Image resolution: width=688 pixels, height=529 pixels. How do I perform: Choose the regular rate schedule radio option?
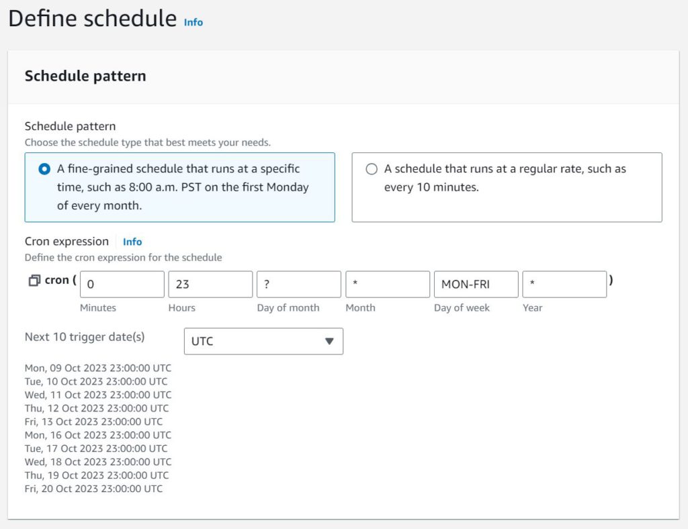tap(372, 169)
